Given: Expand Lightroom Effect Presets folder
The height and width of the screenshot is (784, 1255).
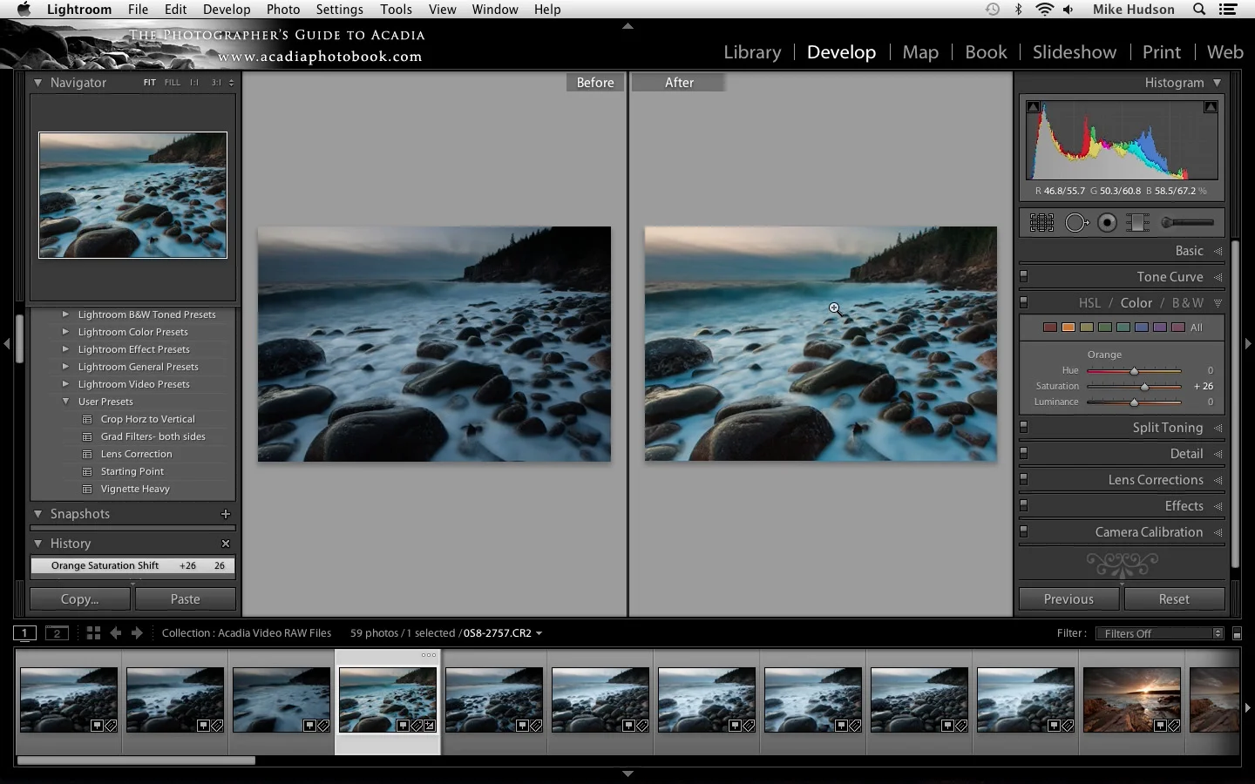Looking at the screenshot, I should 65,349.
